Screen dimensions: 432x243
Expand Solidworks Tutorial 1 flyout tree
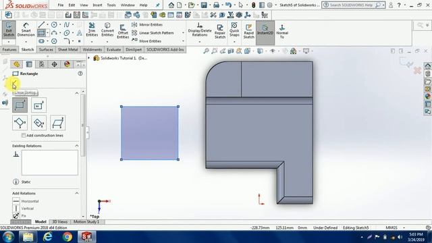[x=89, y=58]
